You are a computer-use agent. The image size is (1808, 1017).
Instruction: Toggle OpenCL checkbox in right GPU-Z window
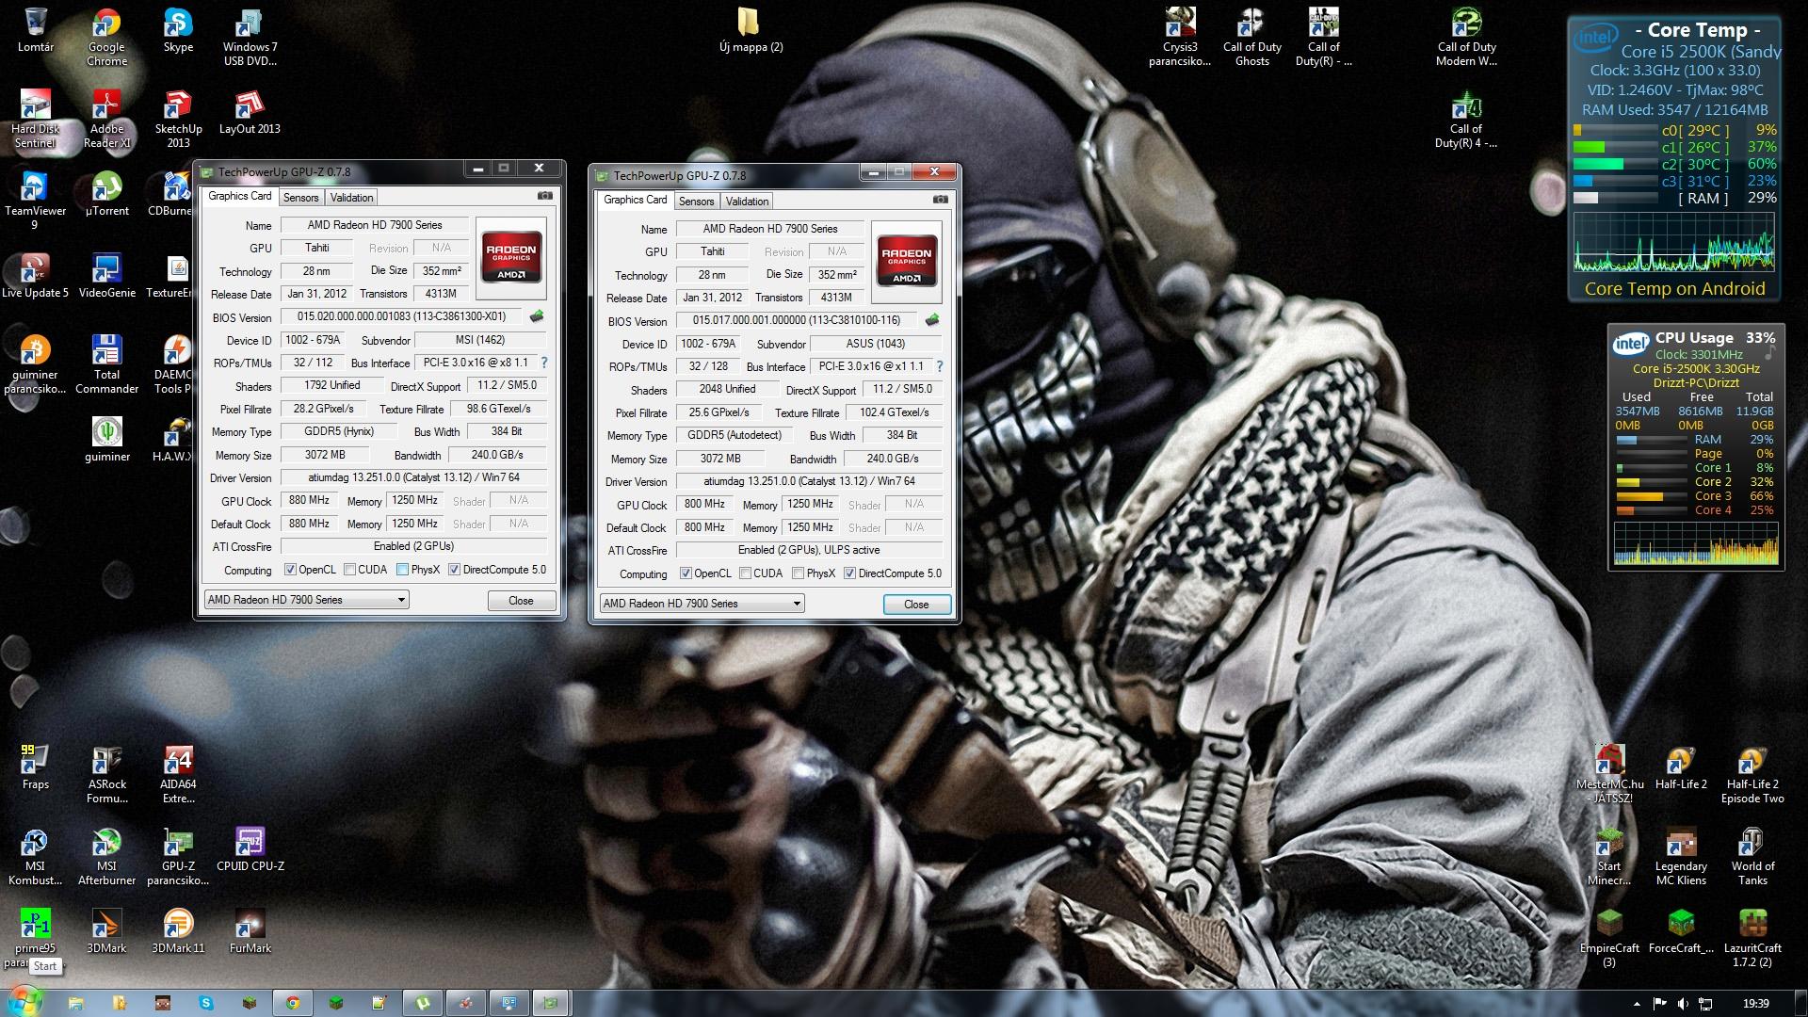click(x=686, y=573)
